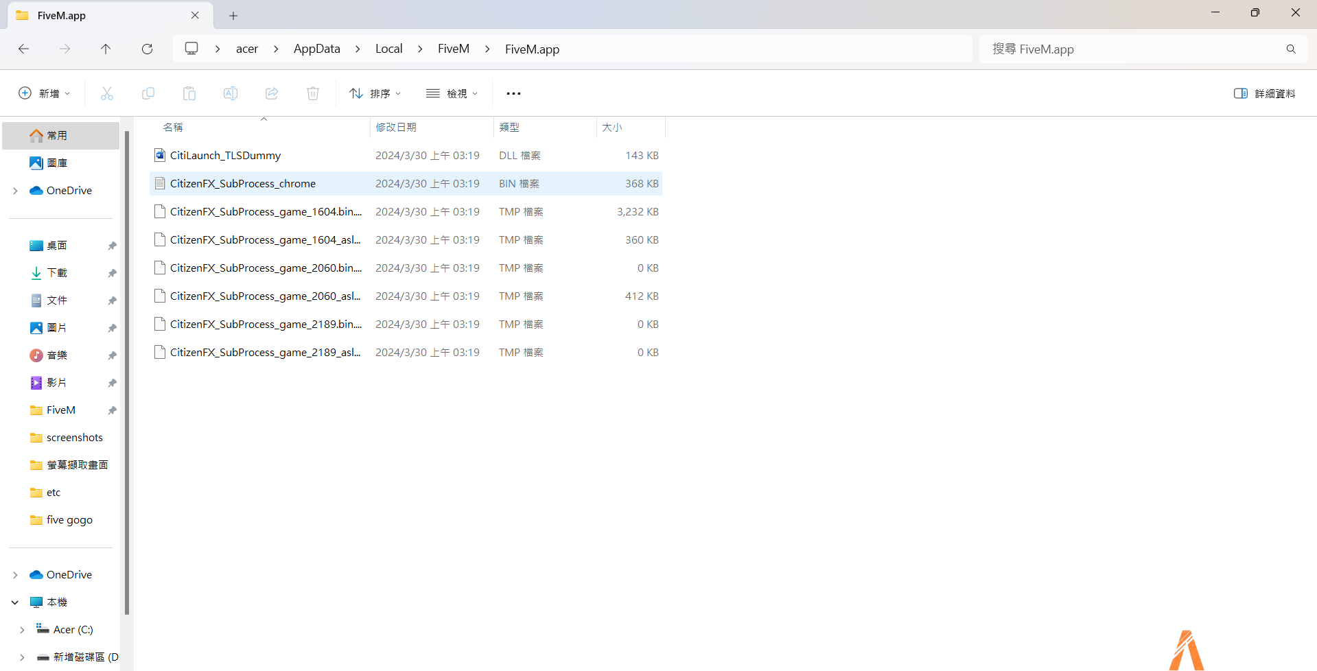
Task: Select CitizenFX_SubProcess_game_2189.bin file
Action: [x=406, y=325]
